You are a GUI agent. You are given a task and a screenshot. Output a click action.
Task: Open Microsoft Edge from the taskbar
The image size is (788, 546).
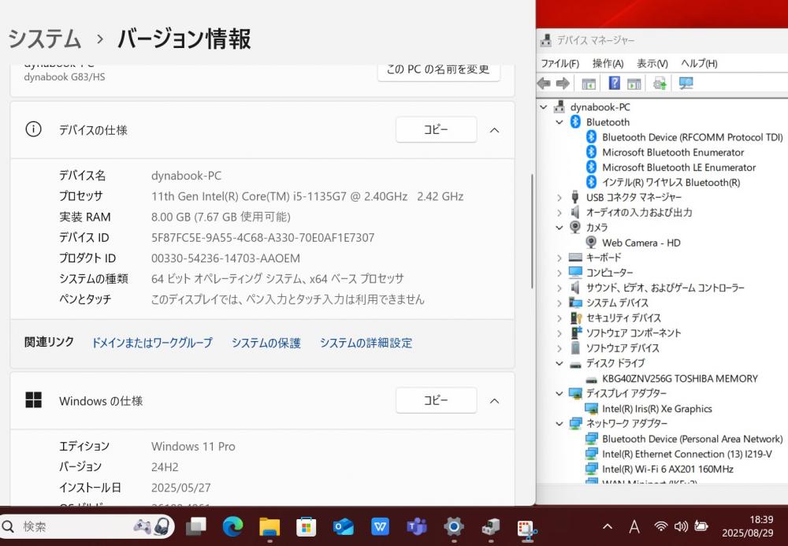coord(232,526)
